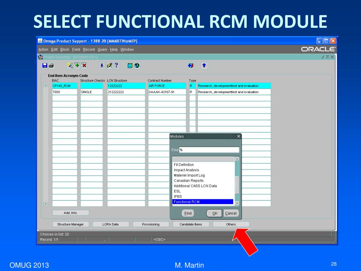Click the LORA Data button
Image resolution: width=361 pixels, height=271 pixels.
pos(110,224)
